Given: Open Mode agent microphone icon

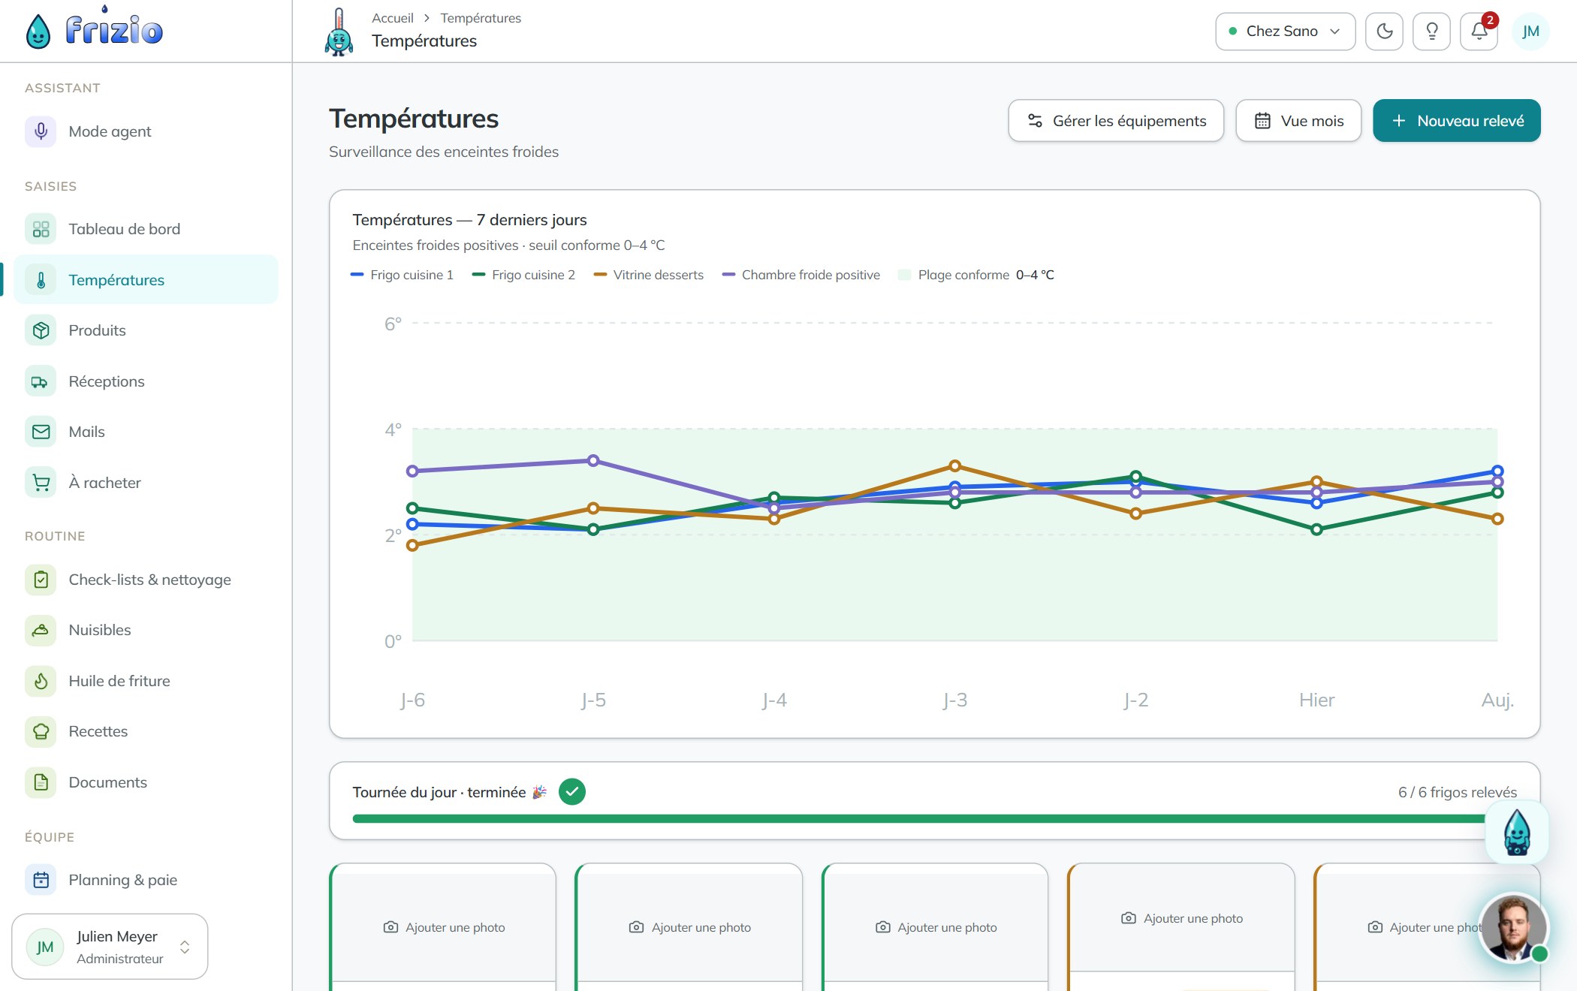Looking at the screenshot, I should point(41,131).
